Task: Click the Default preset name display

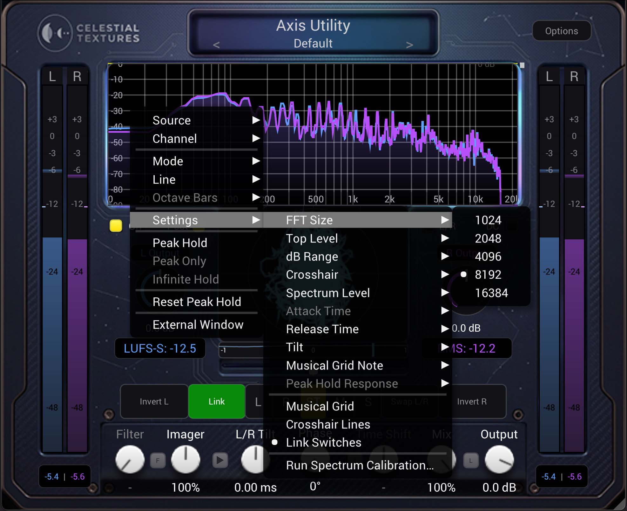Action: click(x=313, y=43)
